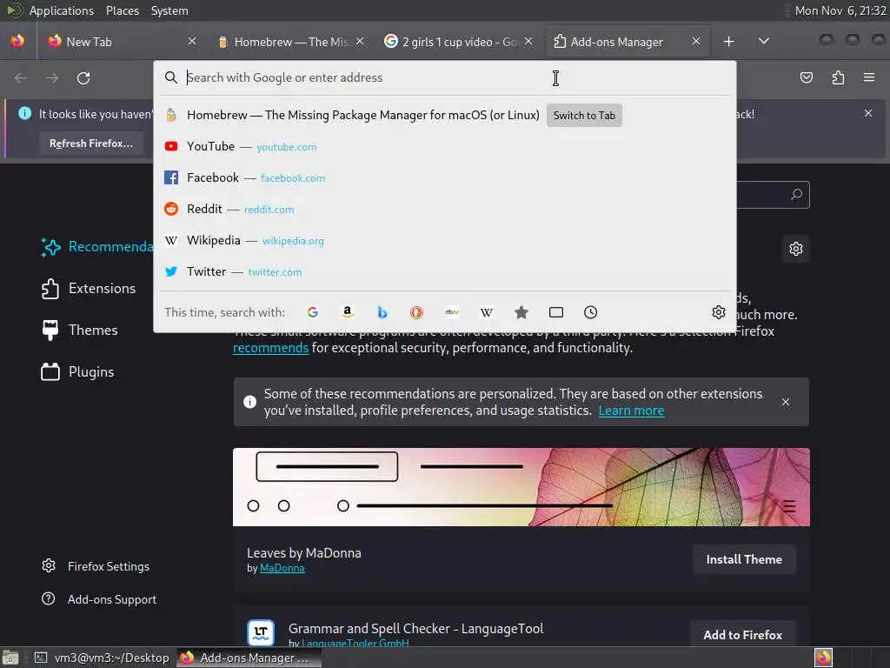Search this time with Google engine icon
890x668 pixels.
coord(313,312)
